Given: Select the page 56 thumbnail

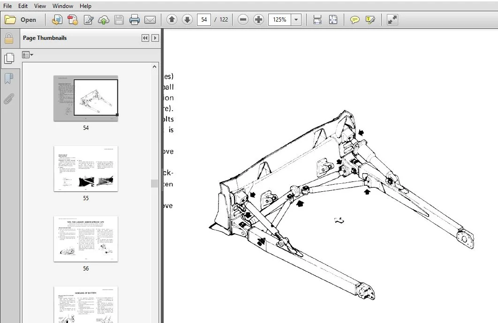Looking at the screenshot, I should click(86, 239).
